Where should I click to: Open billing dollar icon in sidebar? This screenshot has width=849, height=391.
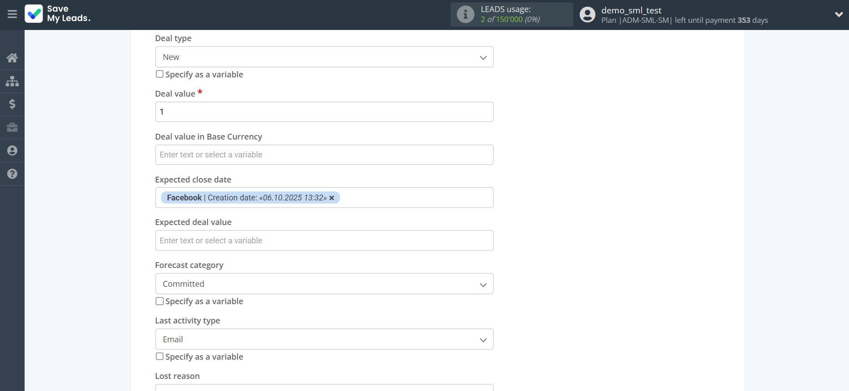(x=12, y=104)
